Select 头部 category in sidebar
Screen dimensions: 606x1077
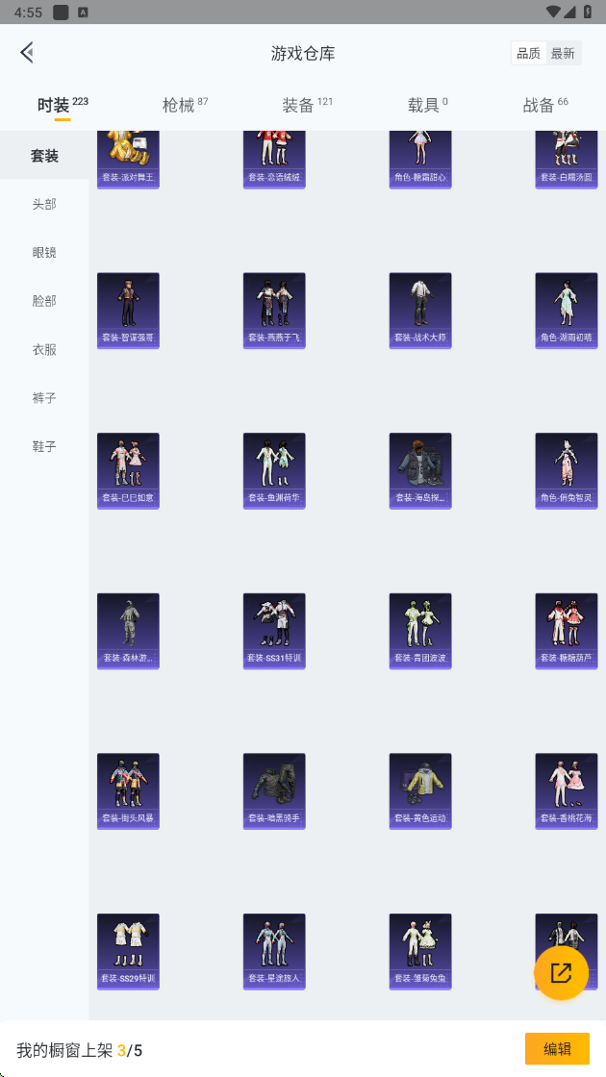pos(44,204)
